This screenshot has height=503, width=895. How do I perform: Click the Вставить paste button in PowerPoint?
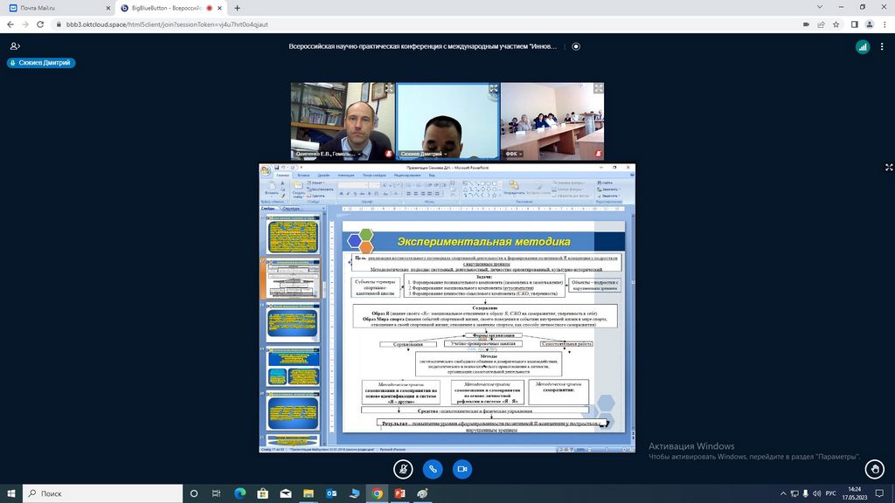point(273,189)
